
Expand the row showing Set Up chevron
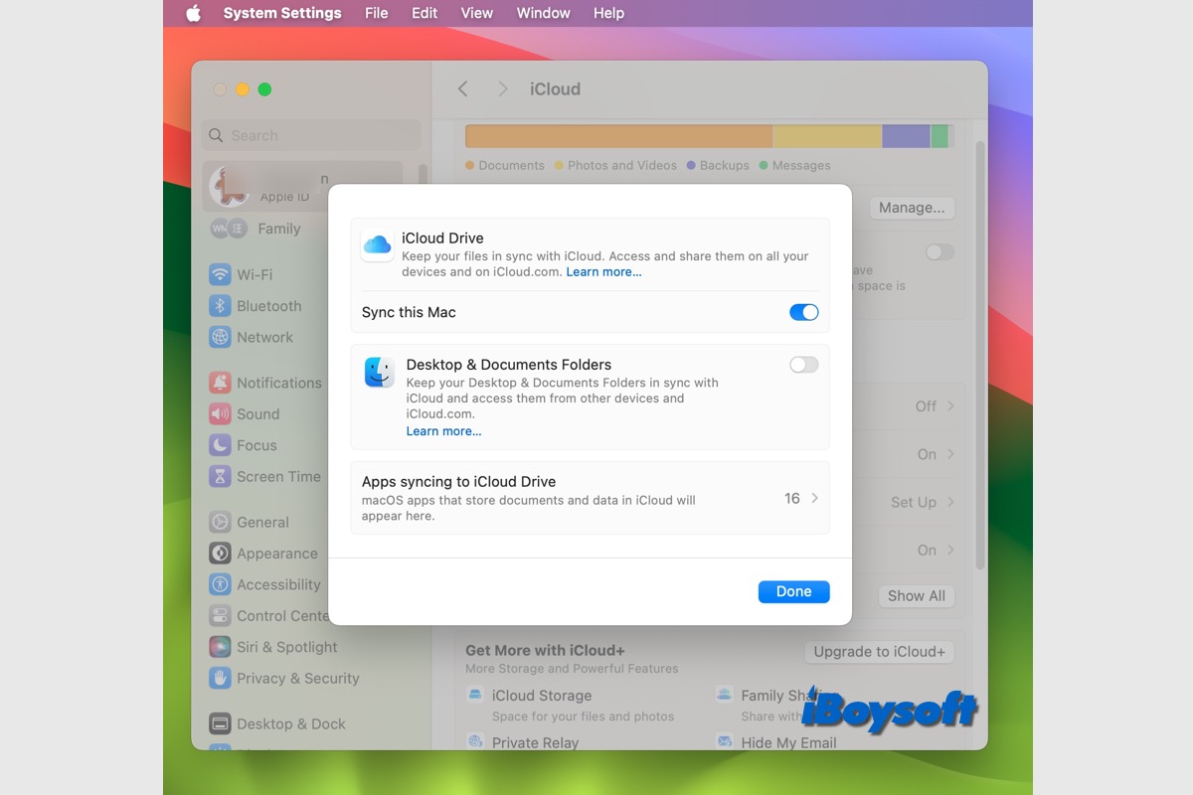point(950,502)
